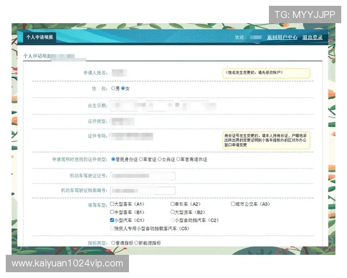Screen dimensions: 347x278
Task: Click the 证件类型 label
Action: 98,121
